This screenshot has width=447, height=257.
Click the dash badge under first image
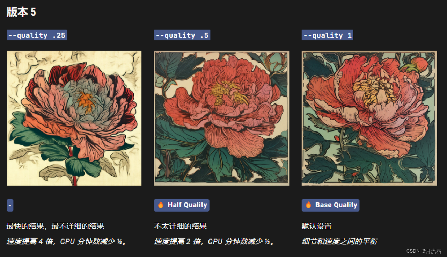(x=10, y=205)
